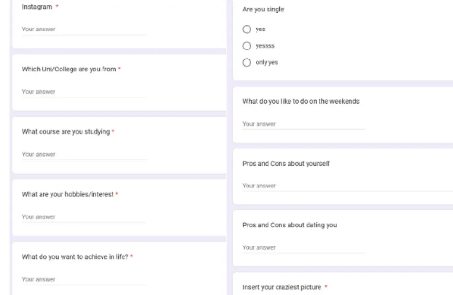Screen dimensions: 453x295
Task: Click the 'Insert your craziest picture' heading
Action: (282, 287)
